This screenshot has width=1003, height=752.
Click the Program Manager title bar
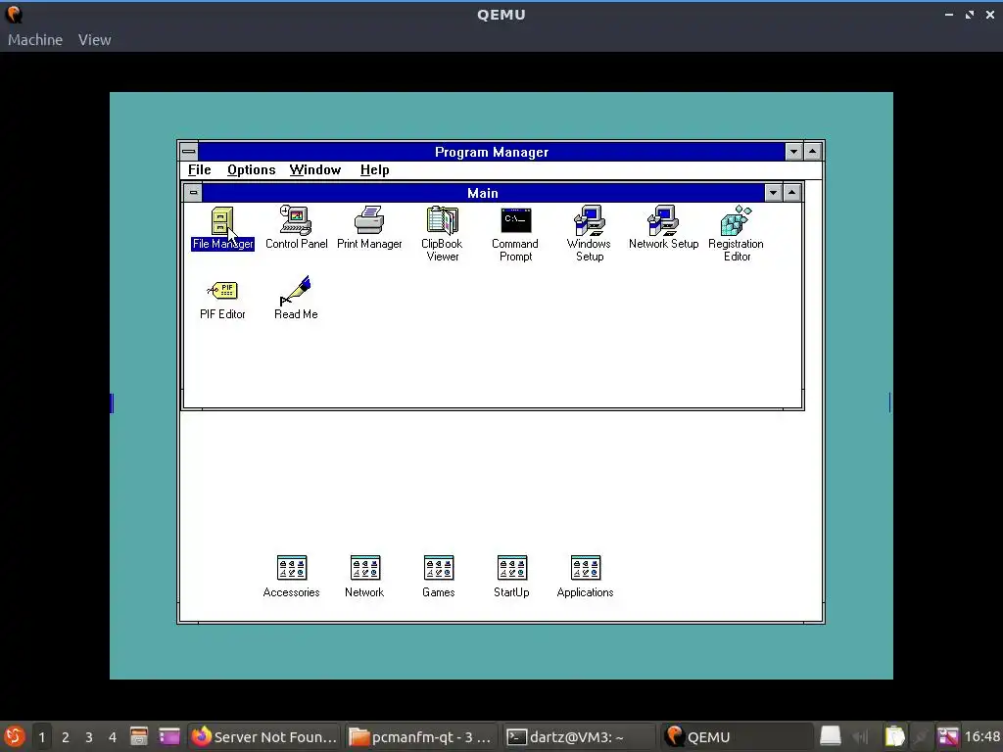coord(492,152)
